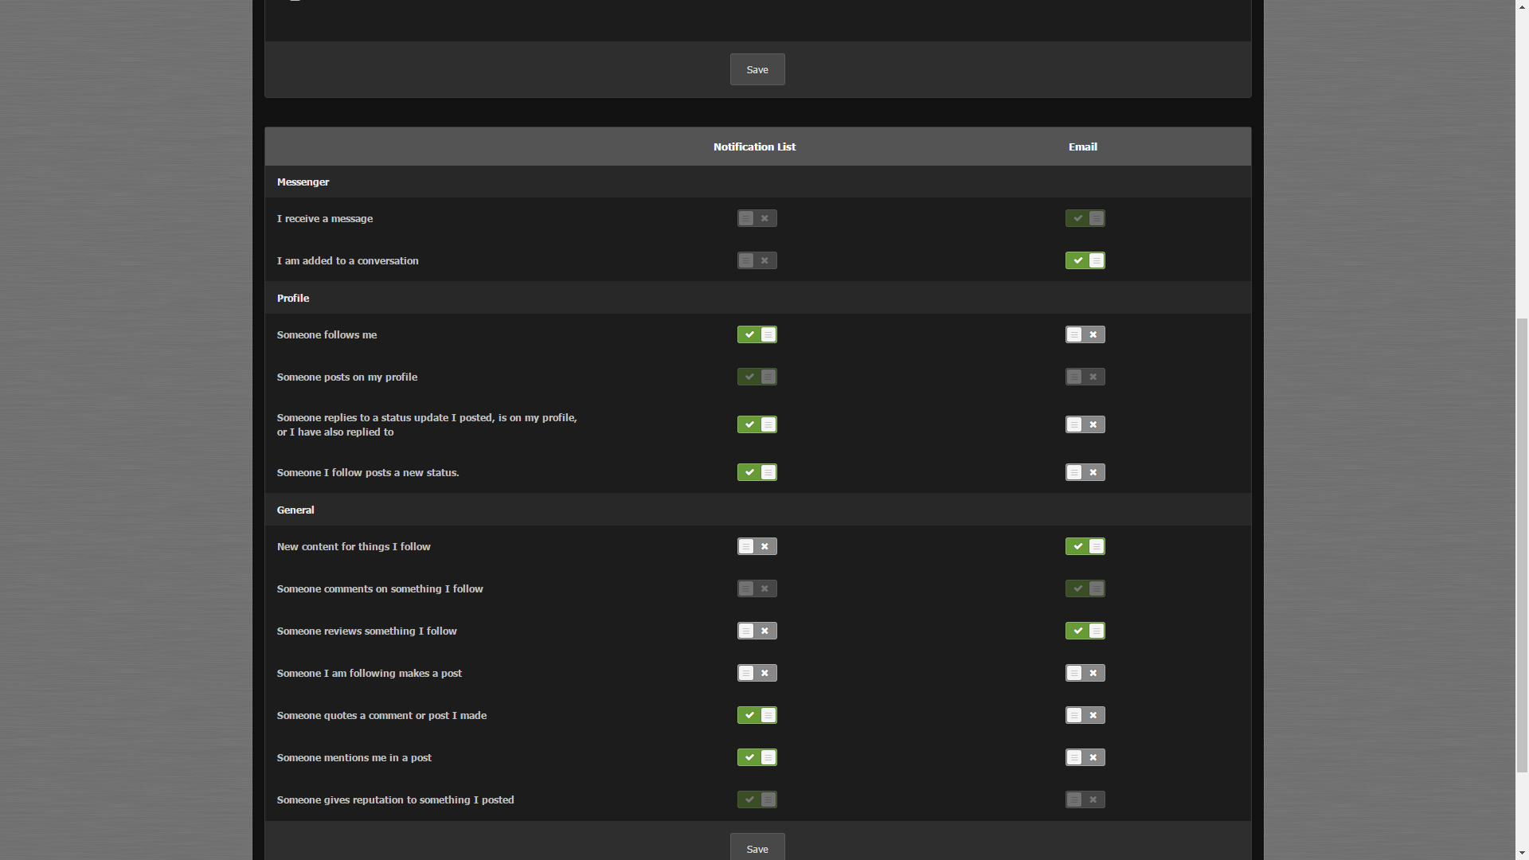Click the Email column header
Screen dimensions: 1529x860
pyautogui.click(x=1082, y=147)
